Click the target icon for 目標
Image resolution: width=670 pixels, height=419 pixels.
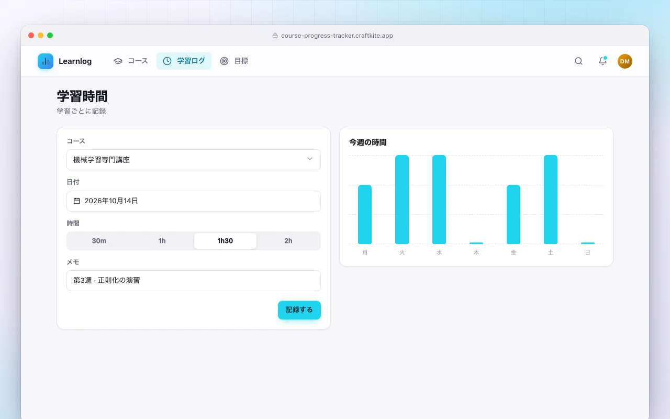point(225,61)
